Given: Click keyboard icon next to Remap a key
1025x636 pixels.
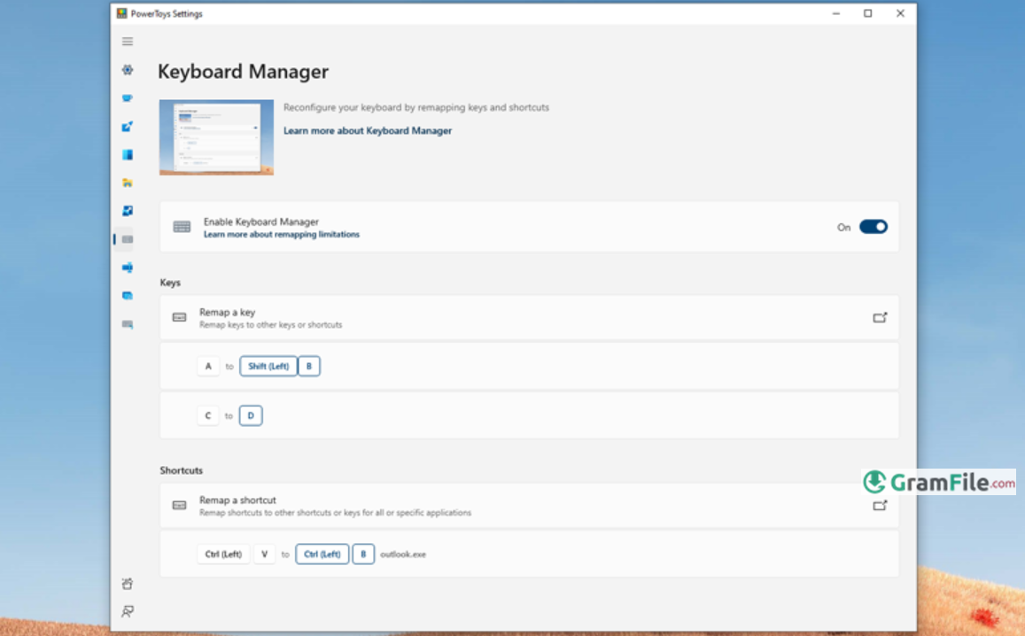Looking at the screenshot, I should click(x=179, y=318).
